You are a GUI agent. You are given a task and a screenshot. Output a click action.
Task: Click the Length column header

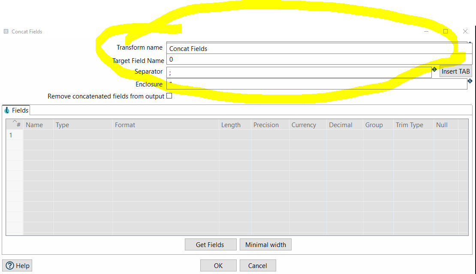pyautogui.click(x=235, y=125)
